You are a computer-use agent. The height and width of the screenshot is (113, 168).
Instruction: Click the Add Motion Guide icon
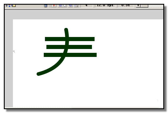coord(9,6)
